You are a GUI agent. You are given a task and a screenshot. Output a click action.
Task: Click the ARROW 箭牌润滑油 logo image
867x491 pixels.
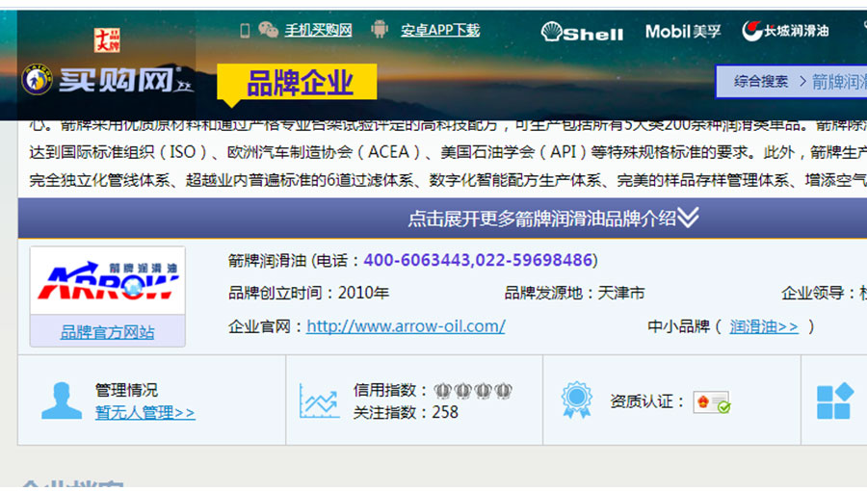(x=108, y=280)
